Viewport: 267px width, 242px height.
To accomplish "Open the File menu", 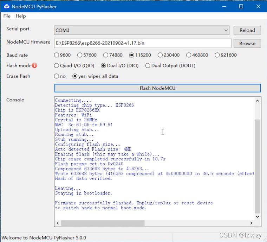I will point(7,16).
